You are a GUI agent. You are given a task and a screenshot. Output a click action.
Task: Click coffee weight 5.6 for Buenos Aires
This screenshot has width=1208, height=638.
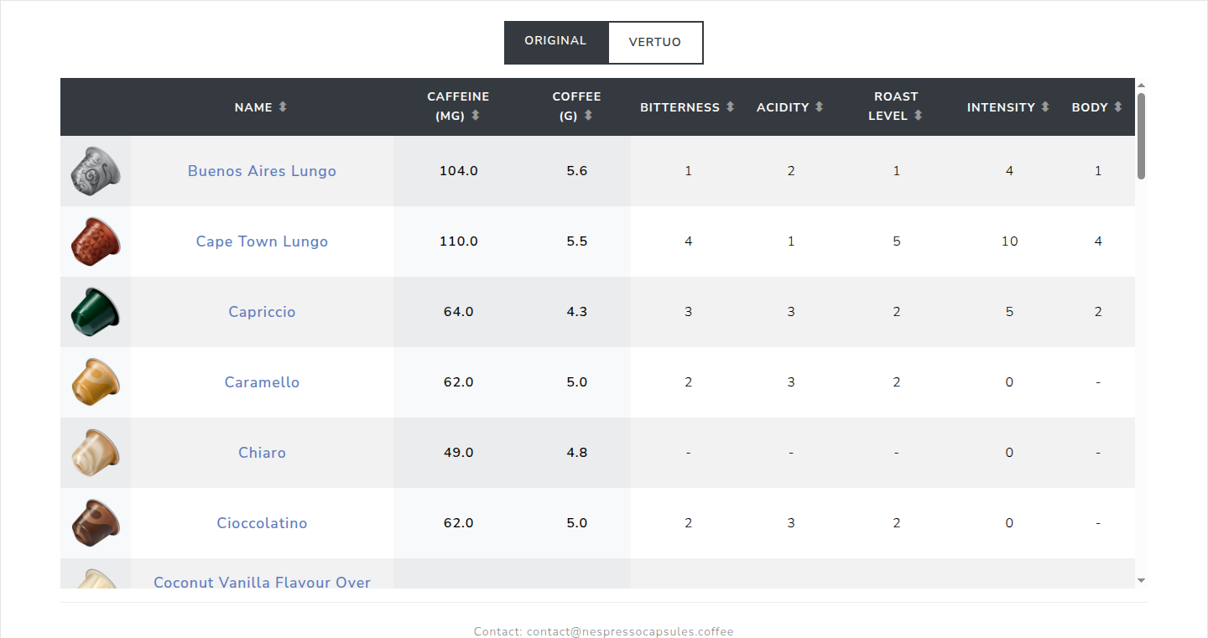[577, 171]
